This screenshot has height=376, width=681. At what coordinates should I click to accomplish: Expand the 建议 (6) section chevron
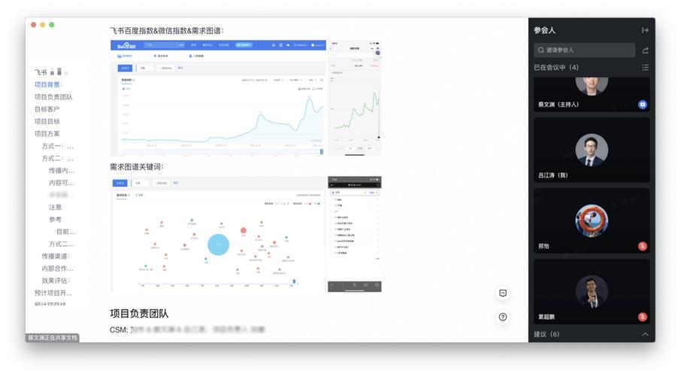645,335
